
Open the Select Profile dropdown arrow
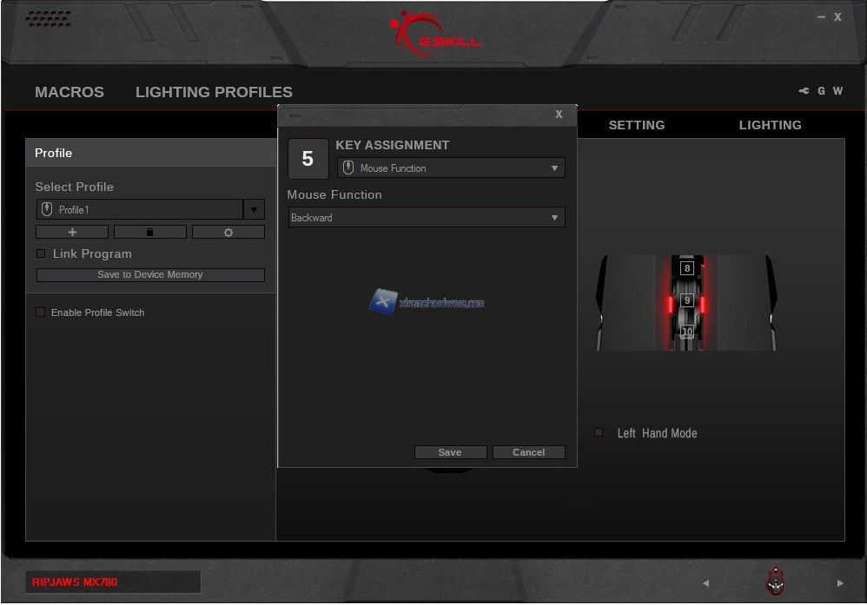[x=254, y=210]
